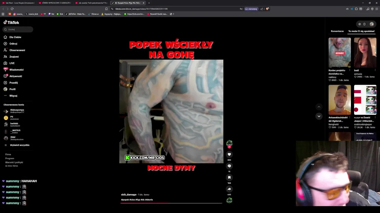
Task: Follow sick_damage via red plus
Action: [x=229, y=147]
